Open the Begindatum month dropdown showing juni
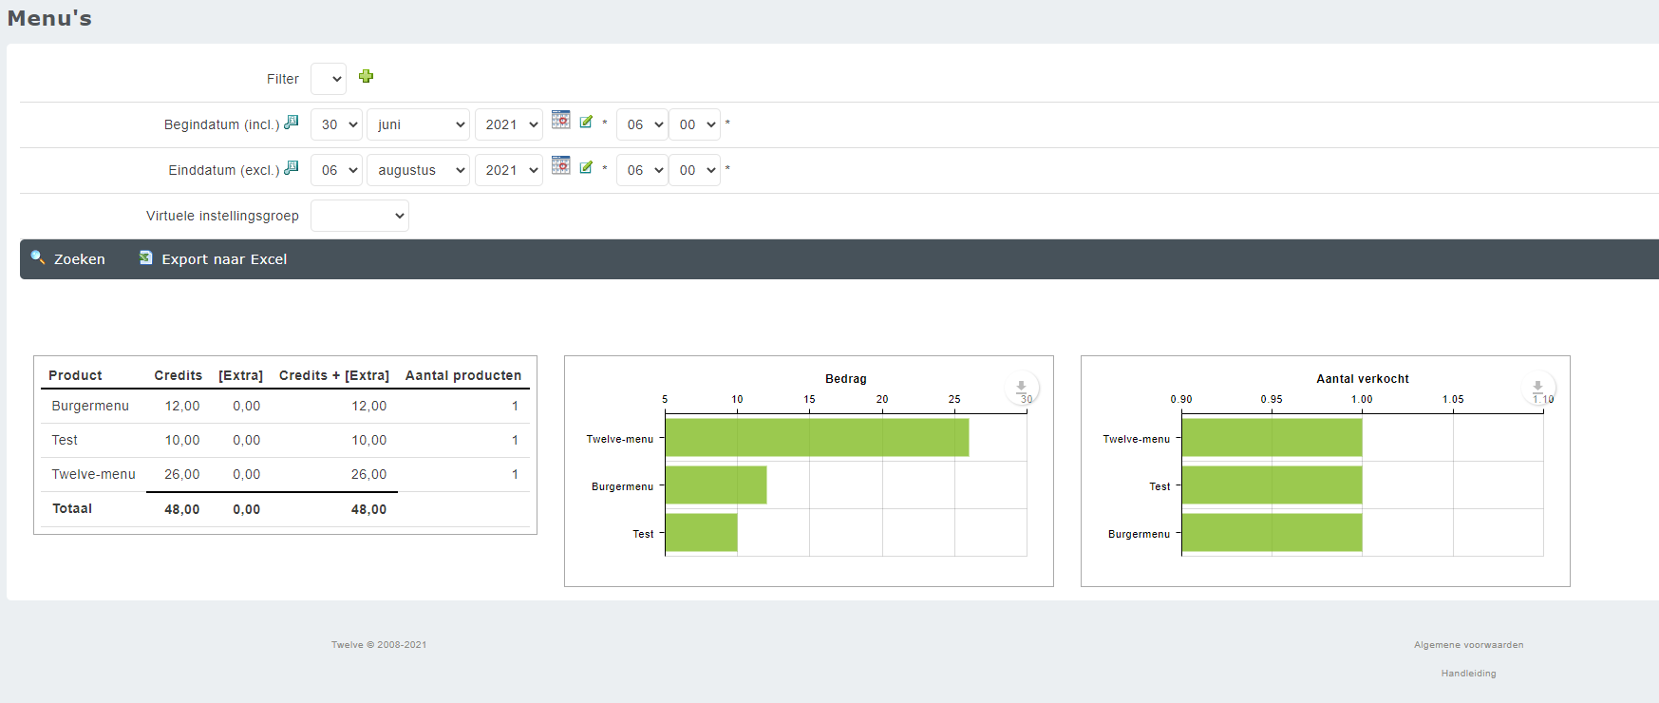Image resolution: width=1659 pixels, height=703 pixels. pyautogui.click(x=418, y=124)
